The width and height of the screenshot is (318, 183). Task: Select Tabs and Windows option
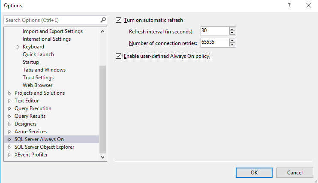tap(44, 70)
